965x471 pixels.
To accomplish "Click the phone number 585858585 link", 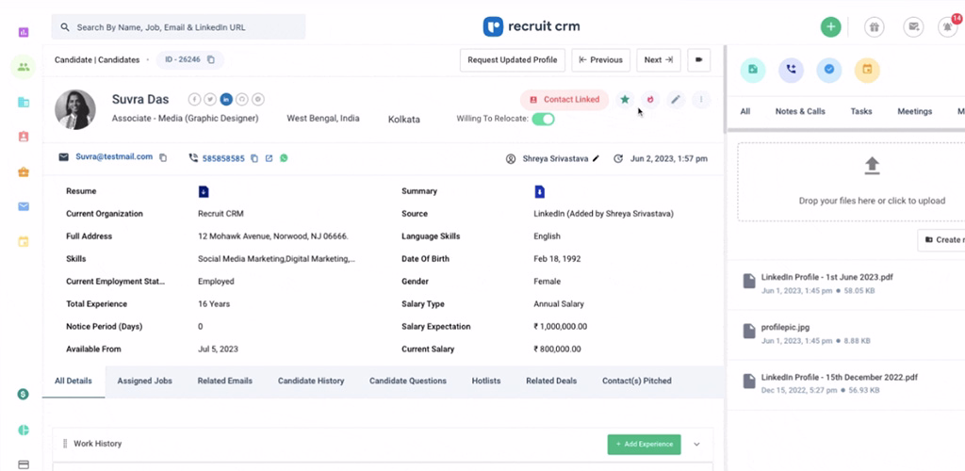I will pyautogui.click(x=223, y=158).
